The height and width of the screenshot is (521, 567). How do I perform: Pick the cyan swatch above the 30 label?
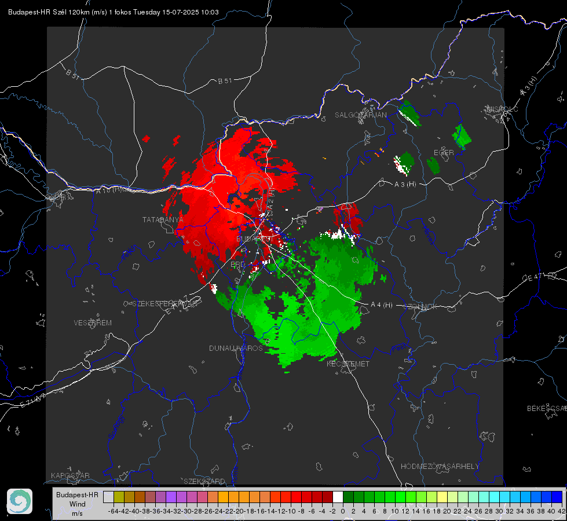(505, 497)
